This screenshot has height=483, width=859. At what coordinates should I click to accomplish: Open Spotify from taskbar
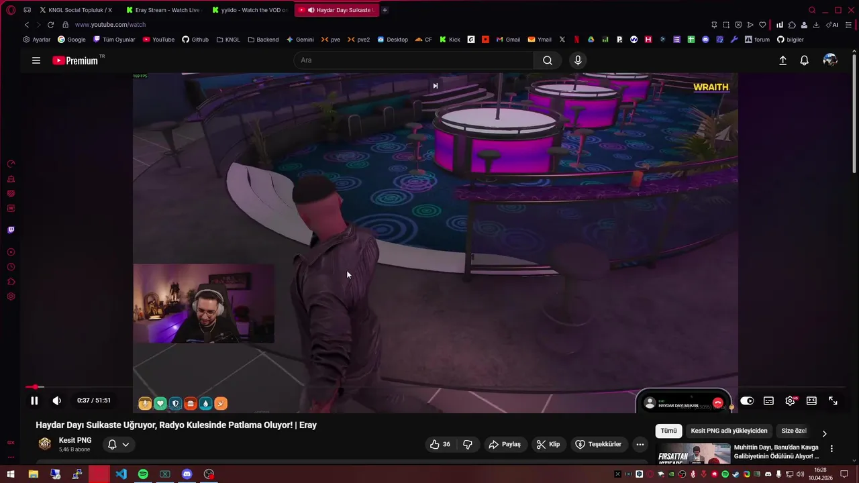(x=143, y=474)
